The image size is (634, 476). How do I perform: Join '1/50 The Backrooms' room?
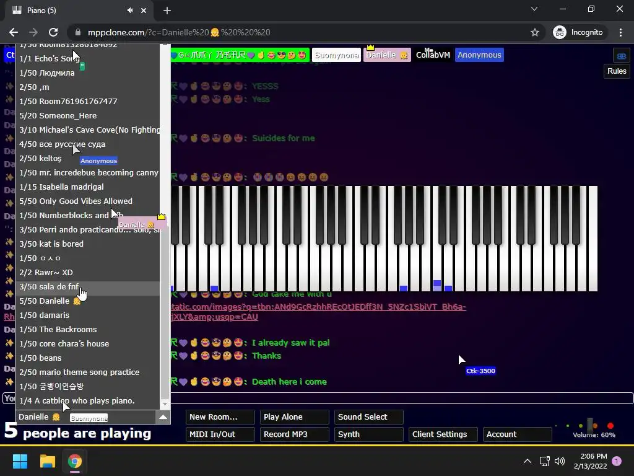[88, 330]
